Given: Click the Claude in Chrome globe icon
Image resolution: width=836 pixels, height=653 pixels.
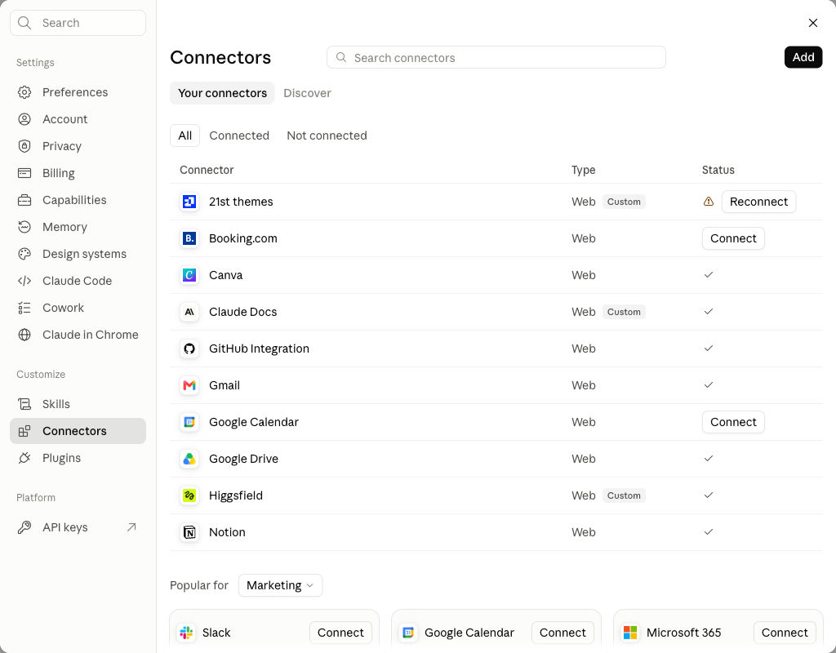Looking at the screenshot, I should pos(24,335).
